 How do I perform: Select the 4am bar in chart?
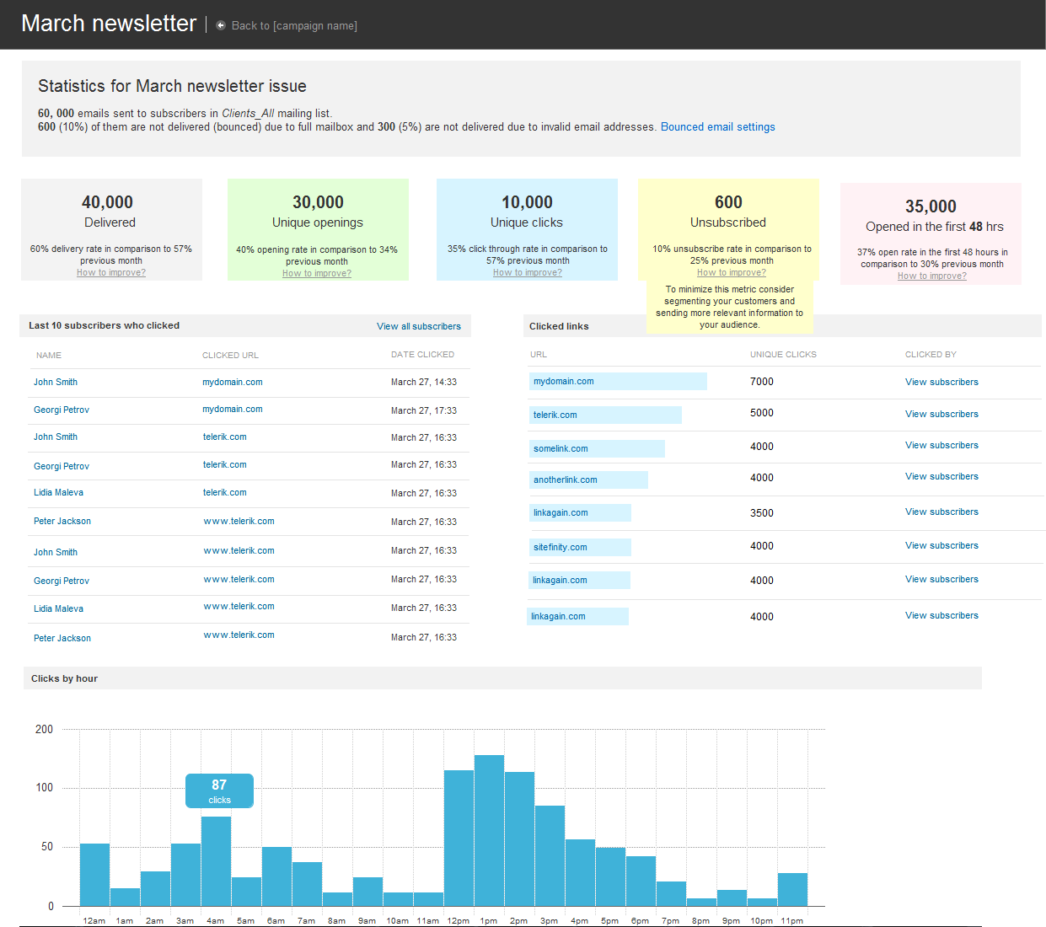pos(216,861)
